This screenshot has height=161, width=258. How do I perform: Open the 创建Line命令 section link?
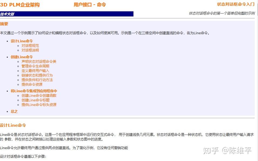(x=21, y=57)
